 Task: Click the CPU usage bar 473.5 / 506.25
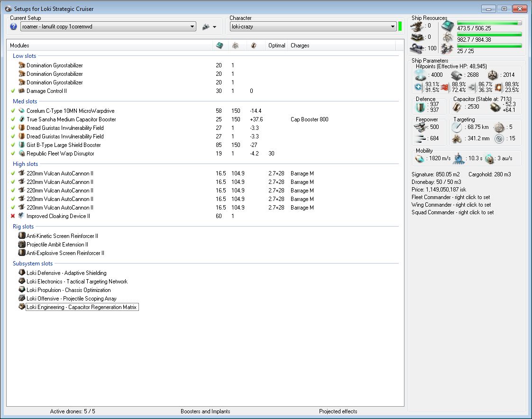coord(489,23)
